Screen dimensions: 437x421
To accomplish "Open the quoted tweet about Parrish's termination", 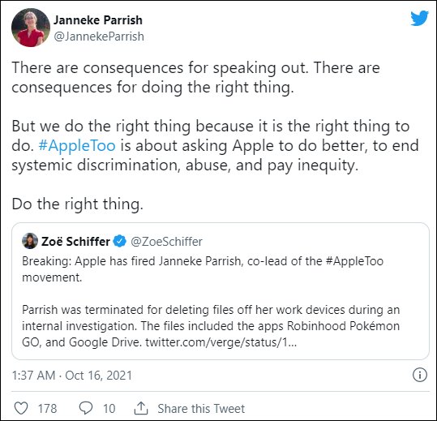I will pyautogui.click(x=221, y=291).
